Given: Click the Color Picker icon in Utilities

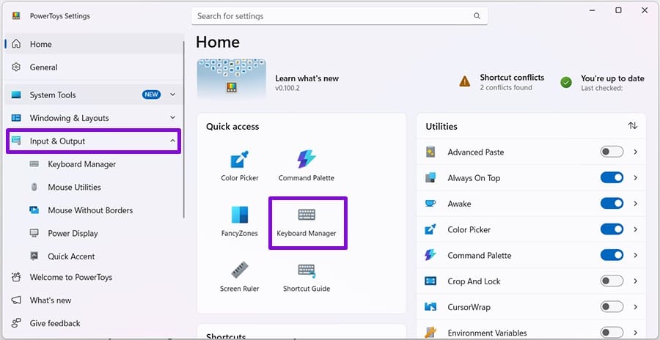Looking at the screenshot, I should (430, 230).
